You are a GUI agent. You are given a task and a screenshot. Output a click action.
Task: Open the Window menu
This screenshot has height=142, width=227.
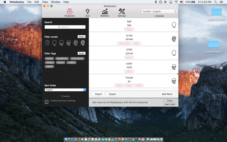[x=56, y=2]
